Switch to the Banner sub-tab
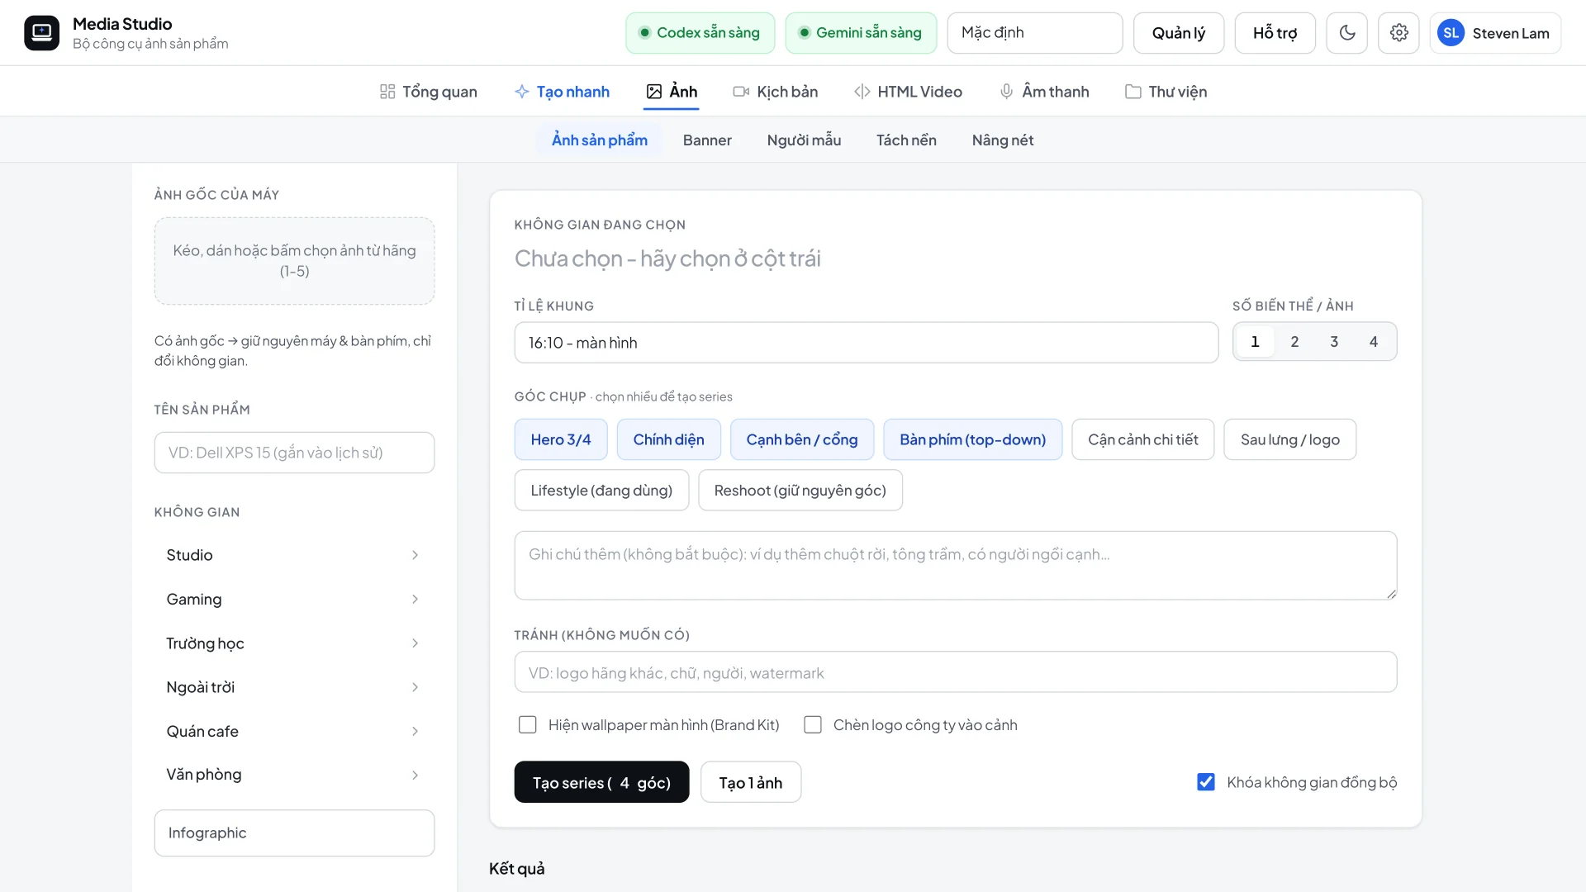 point(707,140)
